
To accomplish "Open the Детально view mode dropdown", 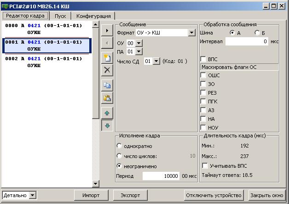I will click(32, 195).
